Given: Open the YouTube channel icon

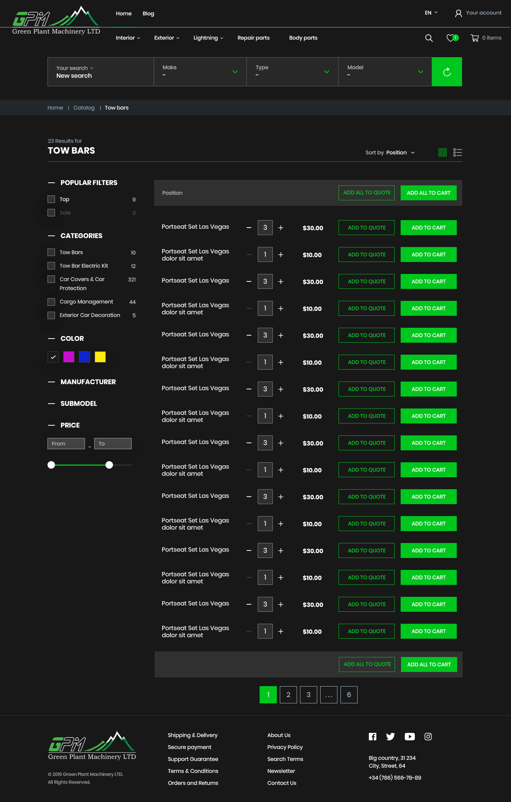Looking at the screenshot, I should 410,737.
